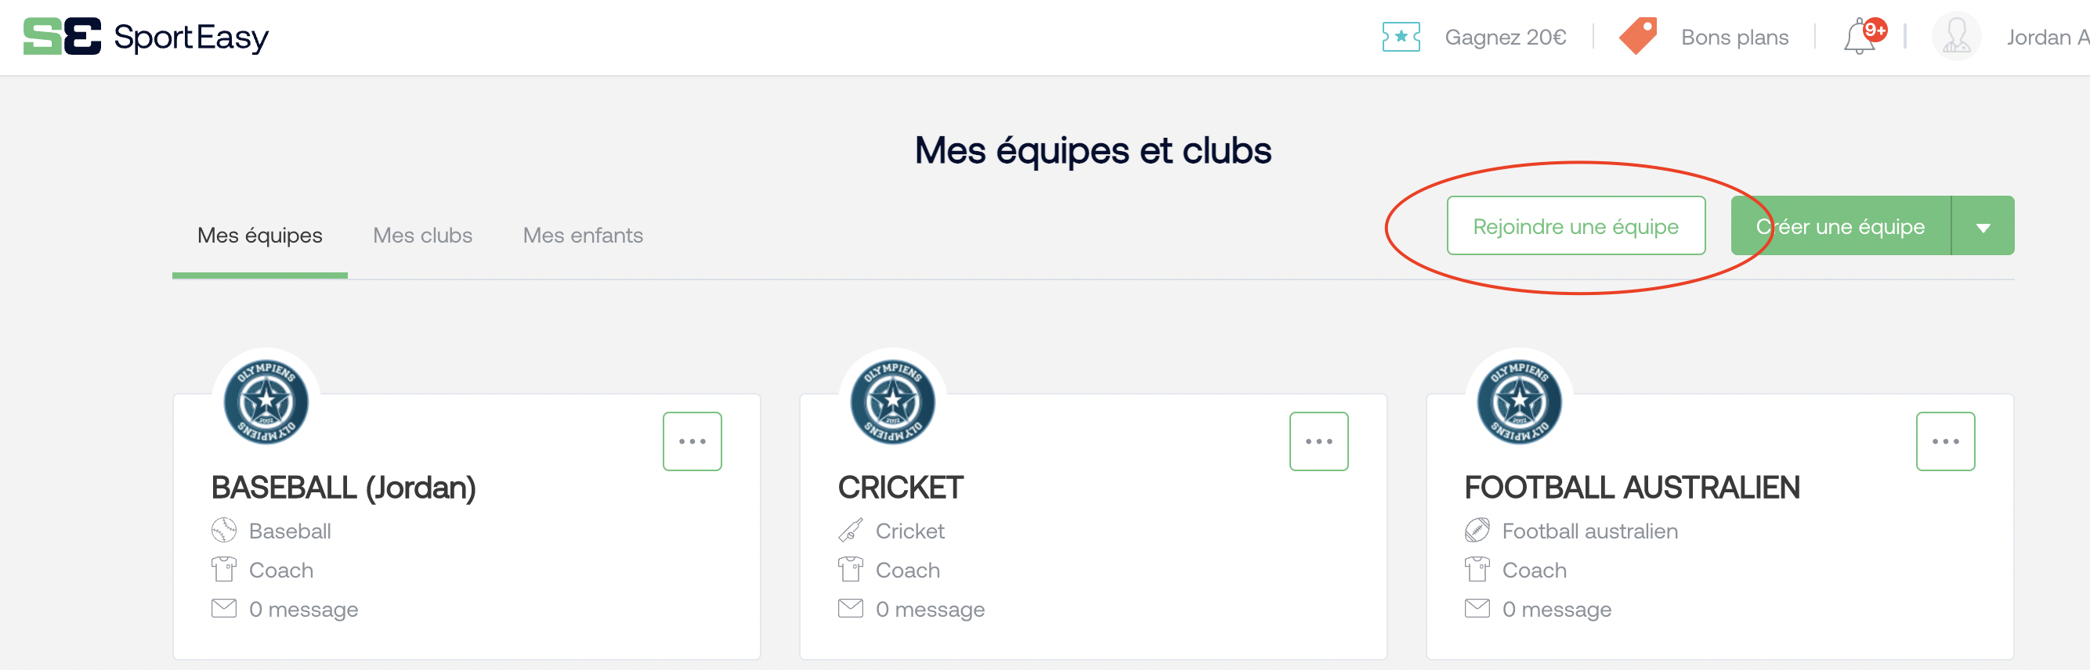Open the FOOTBALL AUSTRALIEN team title
Screen dimensions: 2090x670
(x=1632, y=488)
